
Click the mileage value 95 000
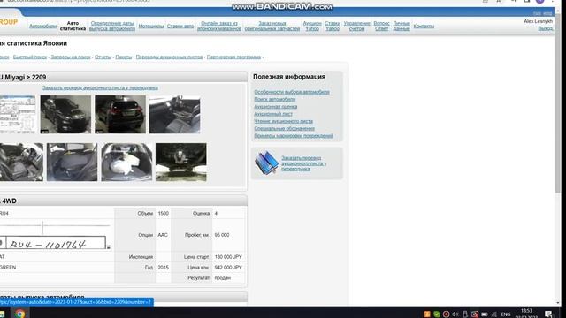222,235
